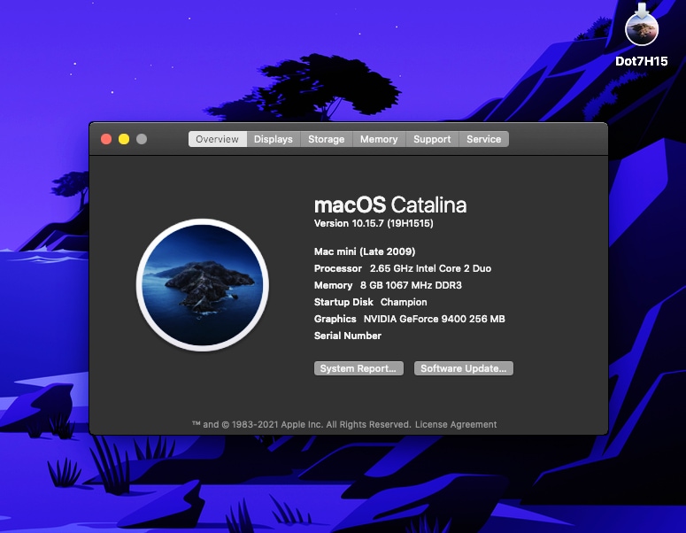Viewport: 686px width, 533px height.
Task: Select the Service tab
Action: tap(484, 139)
